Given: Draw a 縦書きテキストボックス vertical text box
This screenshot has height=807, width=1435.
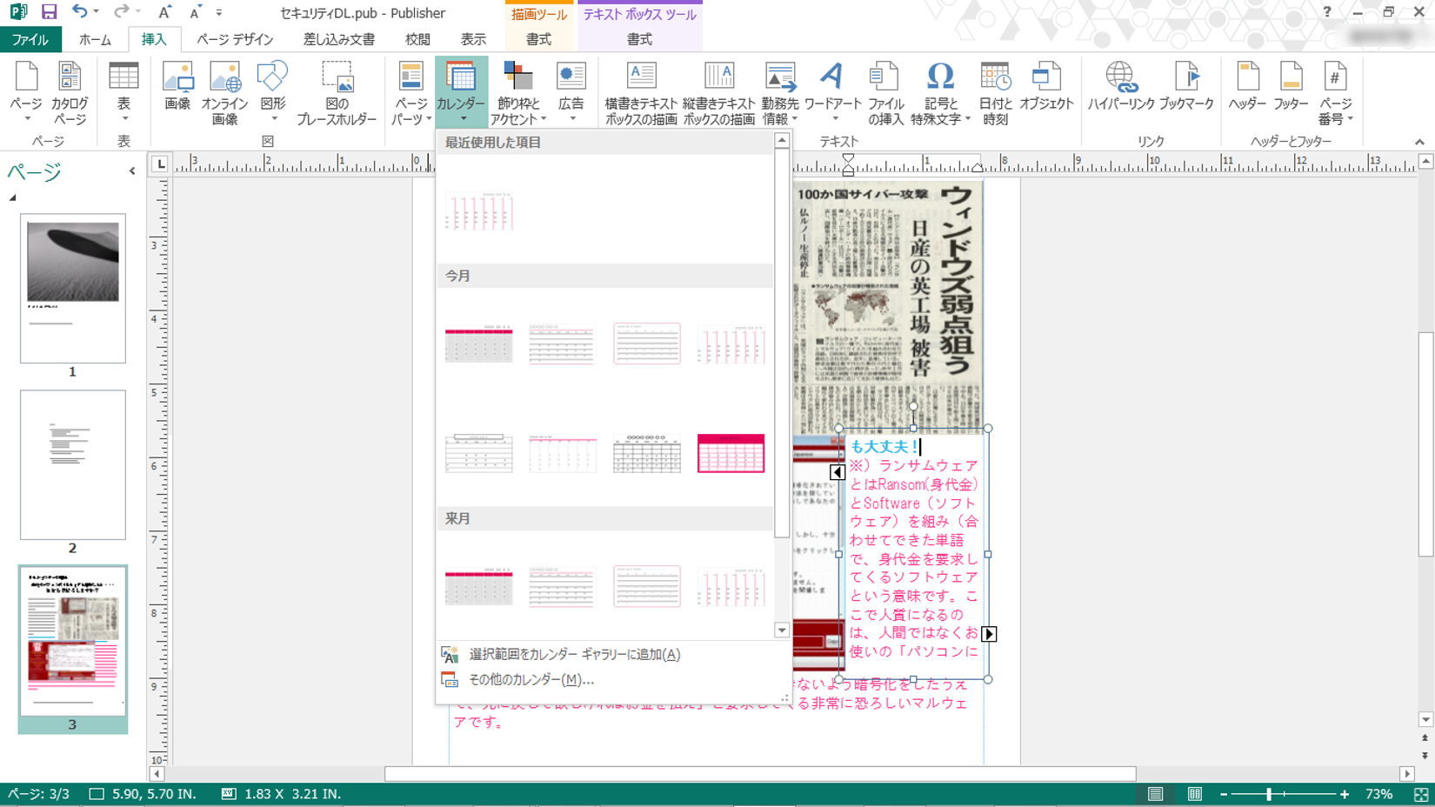Looking at the screenshot, I should 718,93.
